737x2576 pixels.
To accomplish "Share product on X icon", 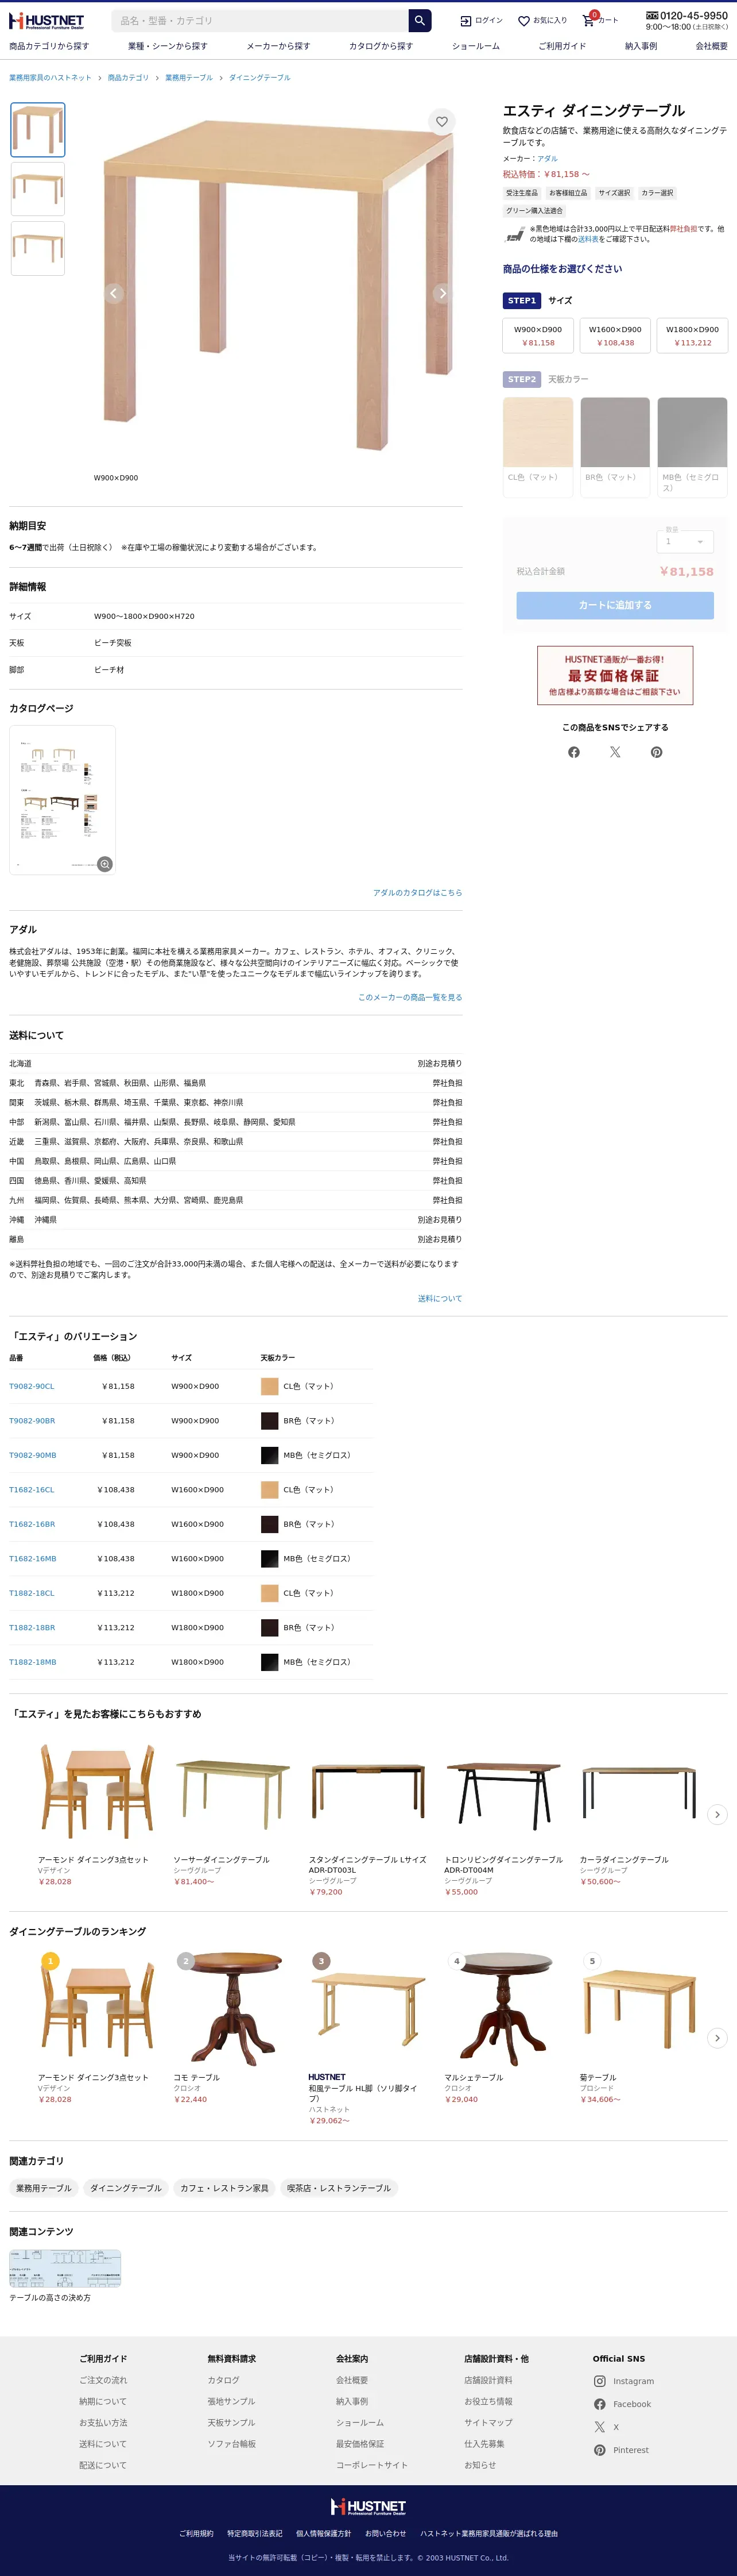I will [x=615, y=752].
